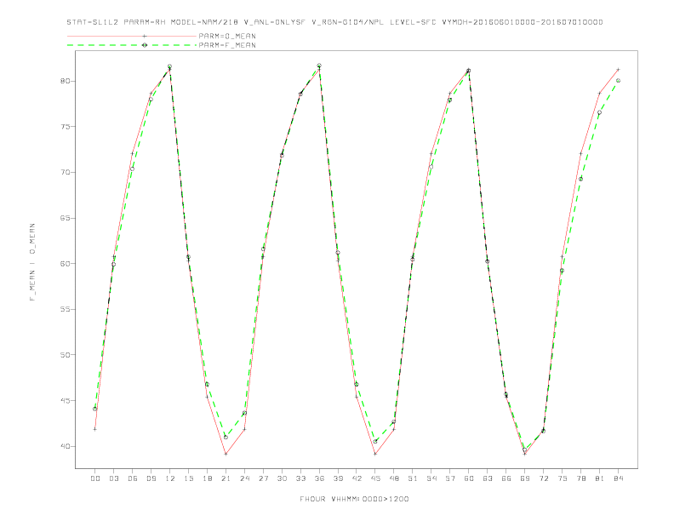Click the O_MEAN plus marker at hour 00
This screenshot has height=521, width=674.
(95, 429)
